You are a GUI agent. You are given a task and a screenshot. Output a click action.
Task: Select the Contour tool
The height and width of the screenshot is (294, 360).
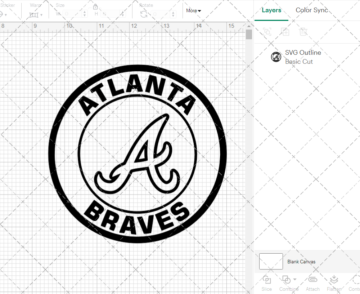pos(356,283)
